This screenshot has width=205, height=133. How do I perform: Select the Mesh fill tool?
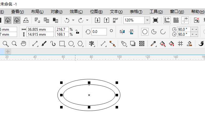point(180,44)
